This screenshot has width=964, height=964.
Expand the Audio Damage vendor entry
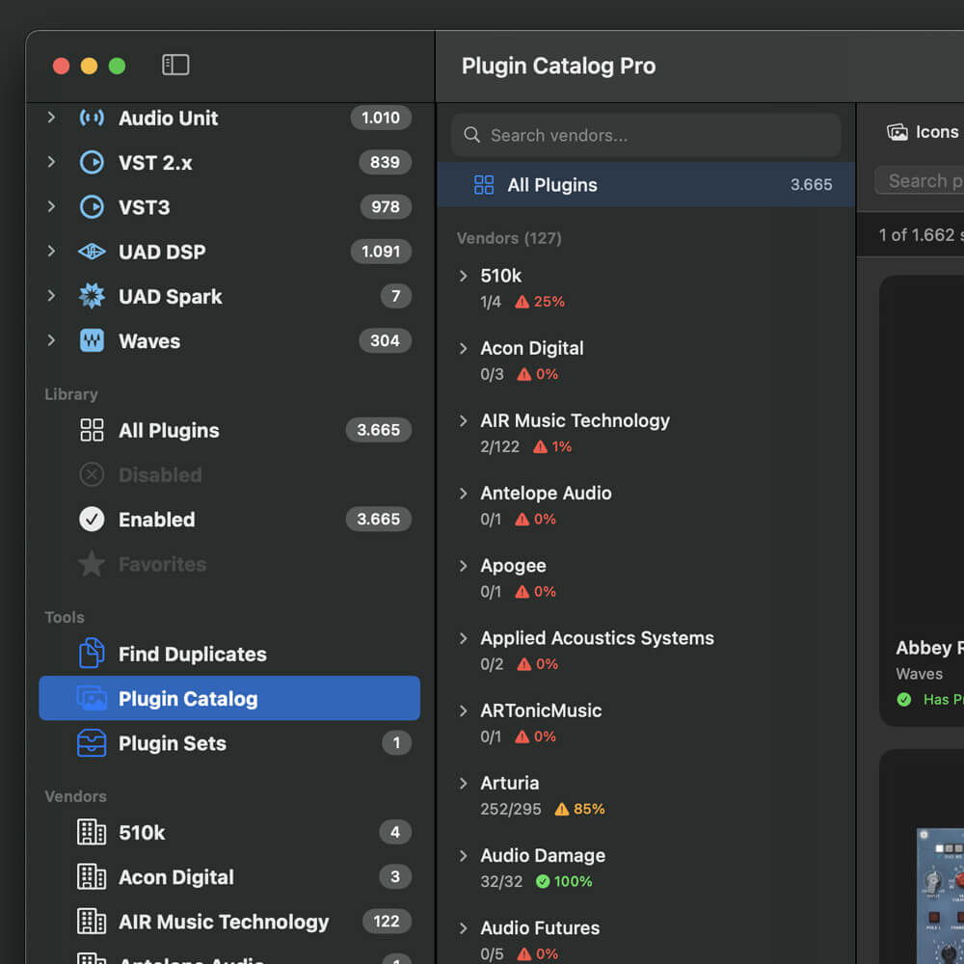tap(464, 856)
